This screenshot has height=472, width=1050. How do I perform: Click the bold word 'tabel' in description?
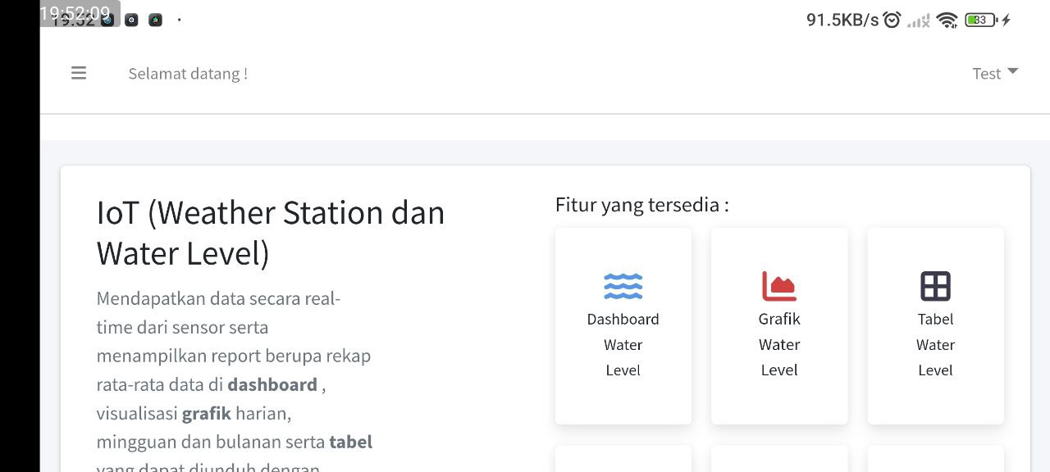[x=351, y=442]
